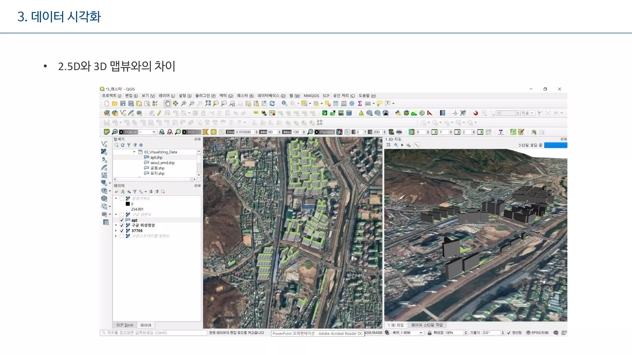The width and height of the screenshot is (632, 355).
Task: Click the Refresh map canvas icon
Action: (272, 103)
